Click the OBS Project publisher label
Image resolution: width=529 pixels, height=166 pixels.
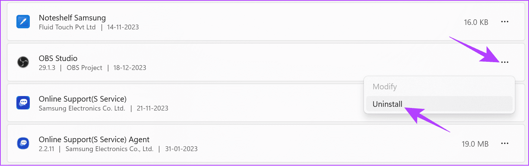tap(84, 68)
